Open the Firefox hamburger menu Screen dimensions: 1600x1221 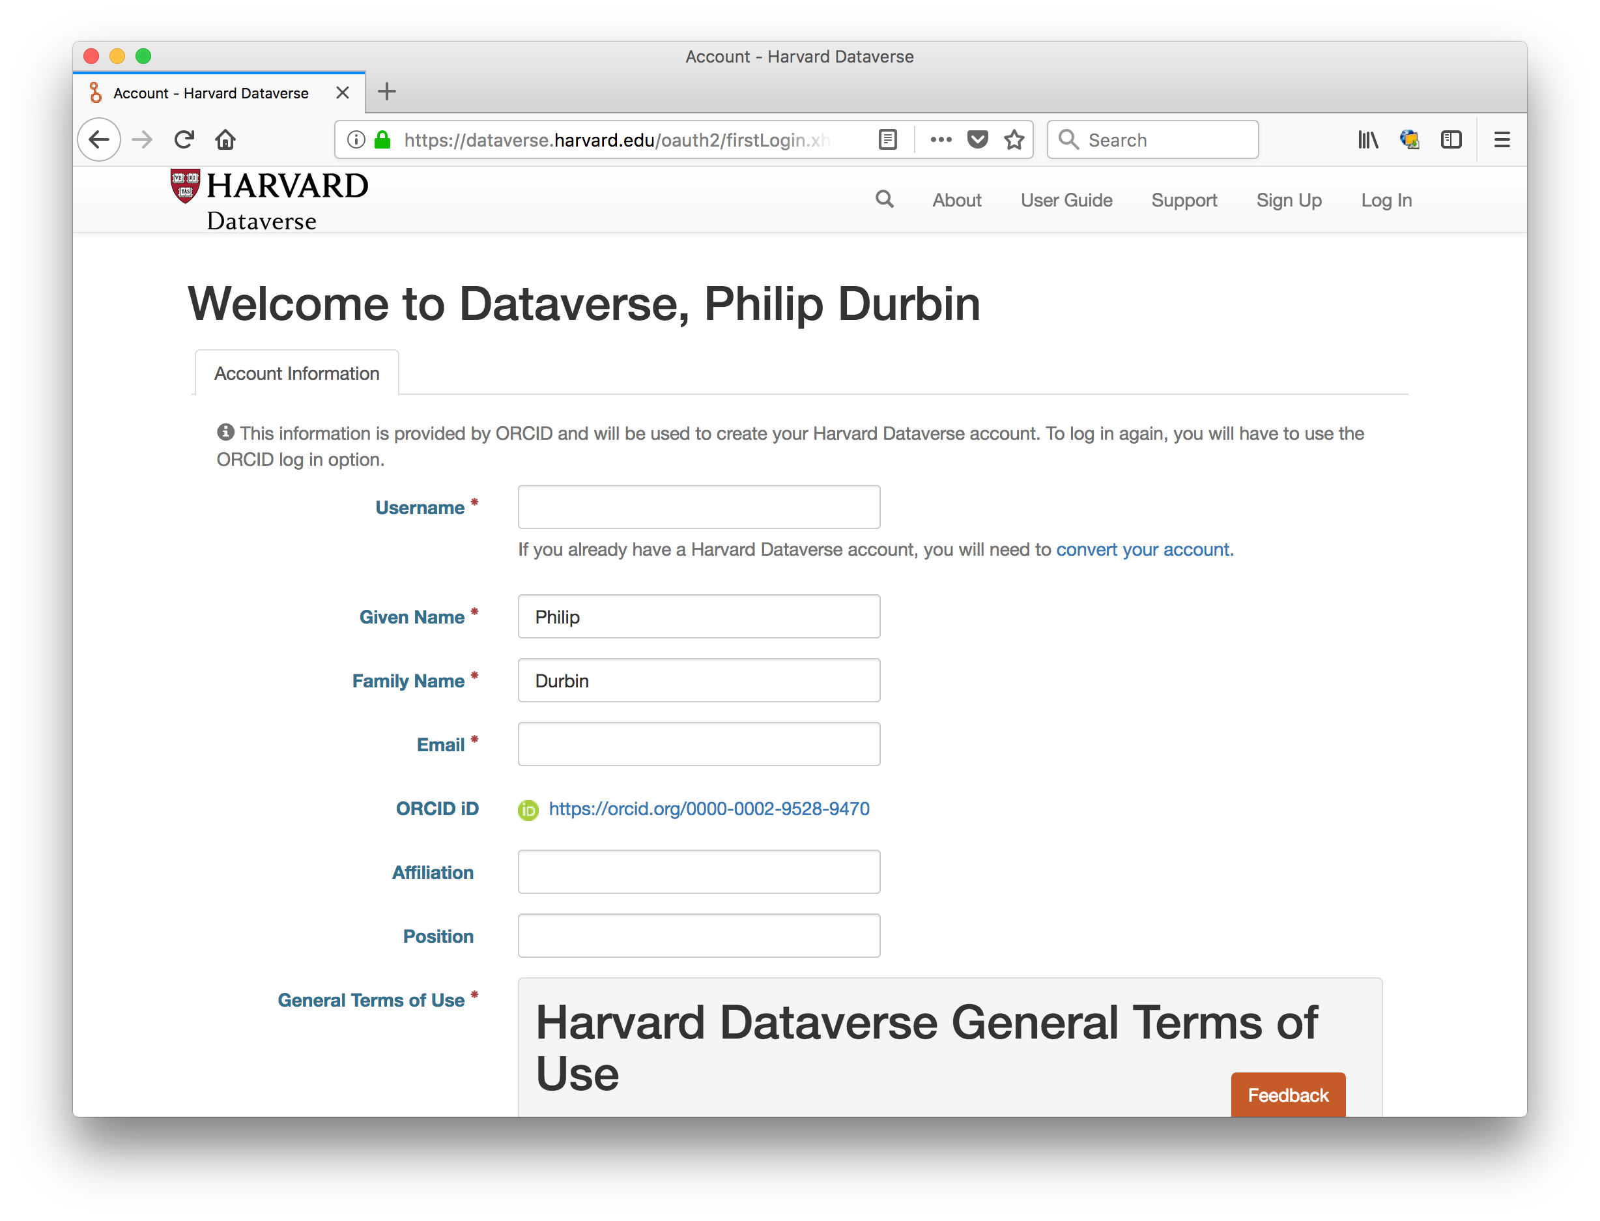click(1502, 139)
